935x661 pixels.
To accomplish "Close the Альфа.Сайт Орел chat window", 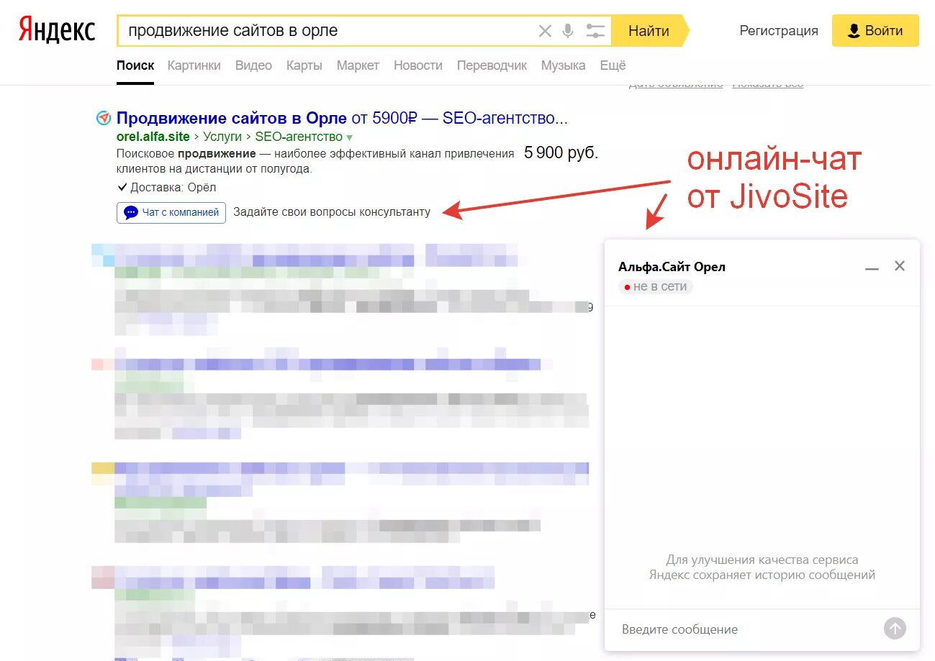I will pos(900,266).
